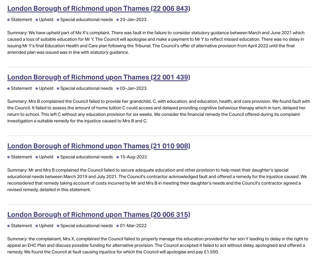The image size is (328, 268).
Task: Click the Statement tag under case 22 006 843
Action: 21,20
